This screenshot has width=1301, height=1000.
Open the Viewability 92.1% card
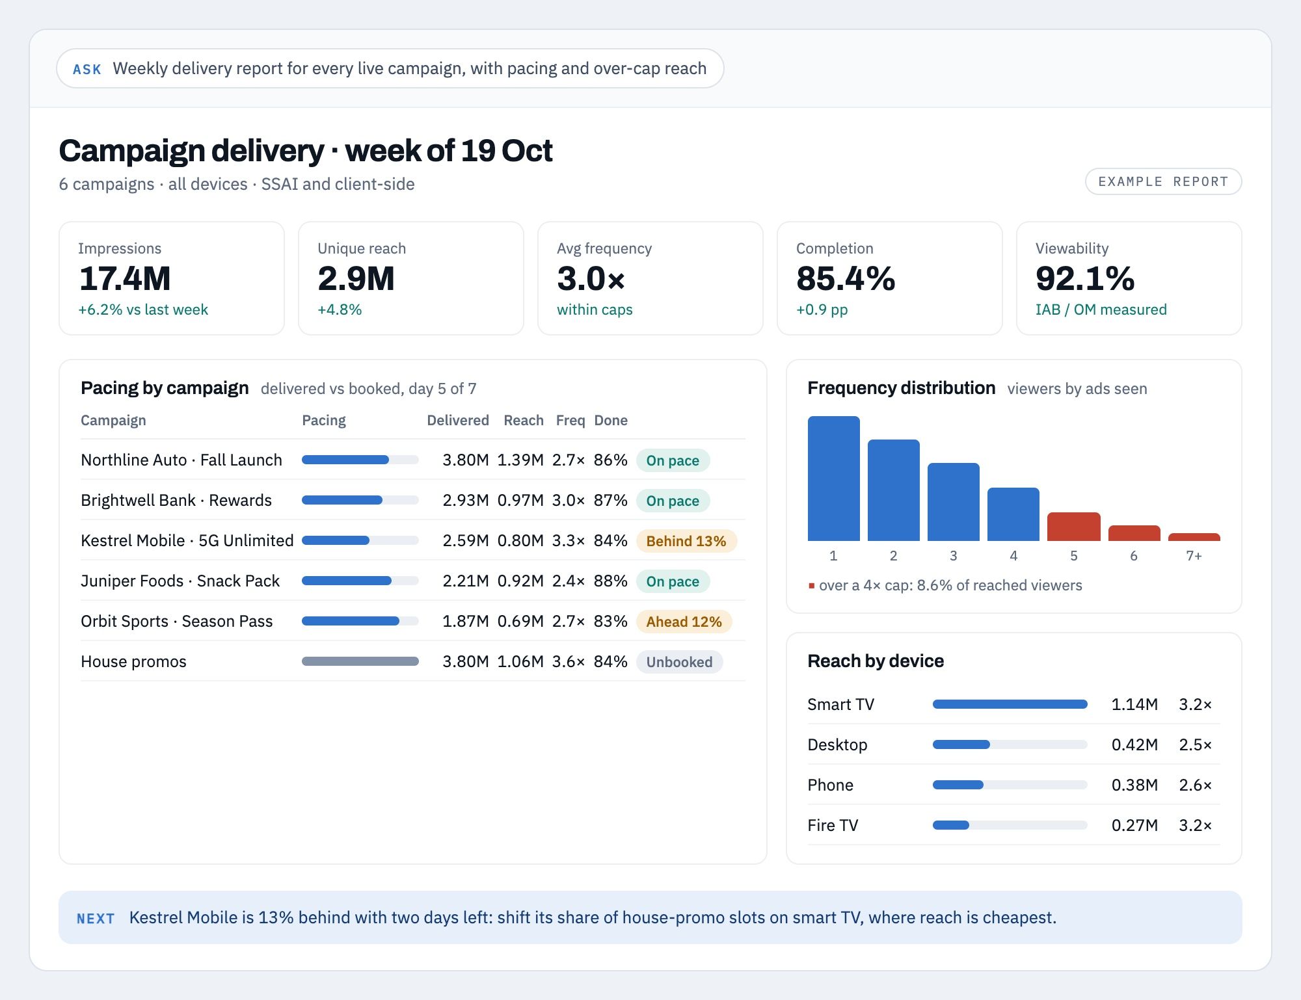pyautogui.click(x=1129, y=278)
